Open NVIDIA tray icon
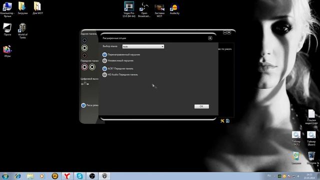Screen dimensions: 320x180 [279, 176]
